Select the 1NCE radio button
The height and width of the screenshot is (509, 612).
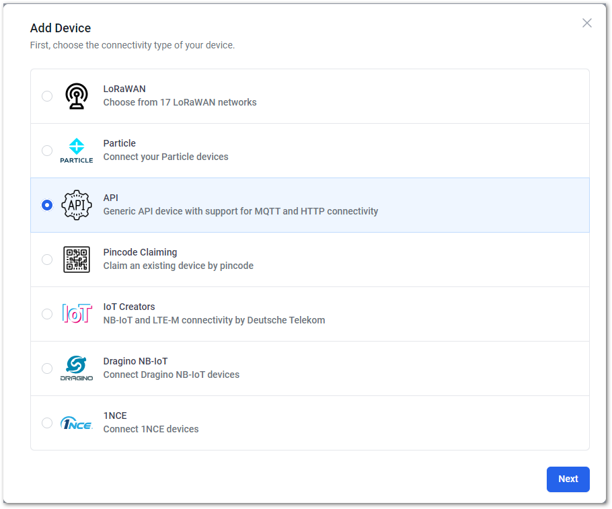pos(47,423)
